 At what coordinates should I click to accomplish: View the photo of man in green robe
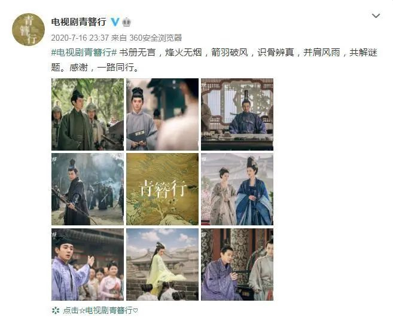point(87,114)
